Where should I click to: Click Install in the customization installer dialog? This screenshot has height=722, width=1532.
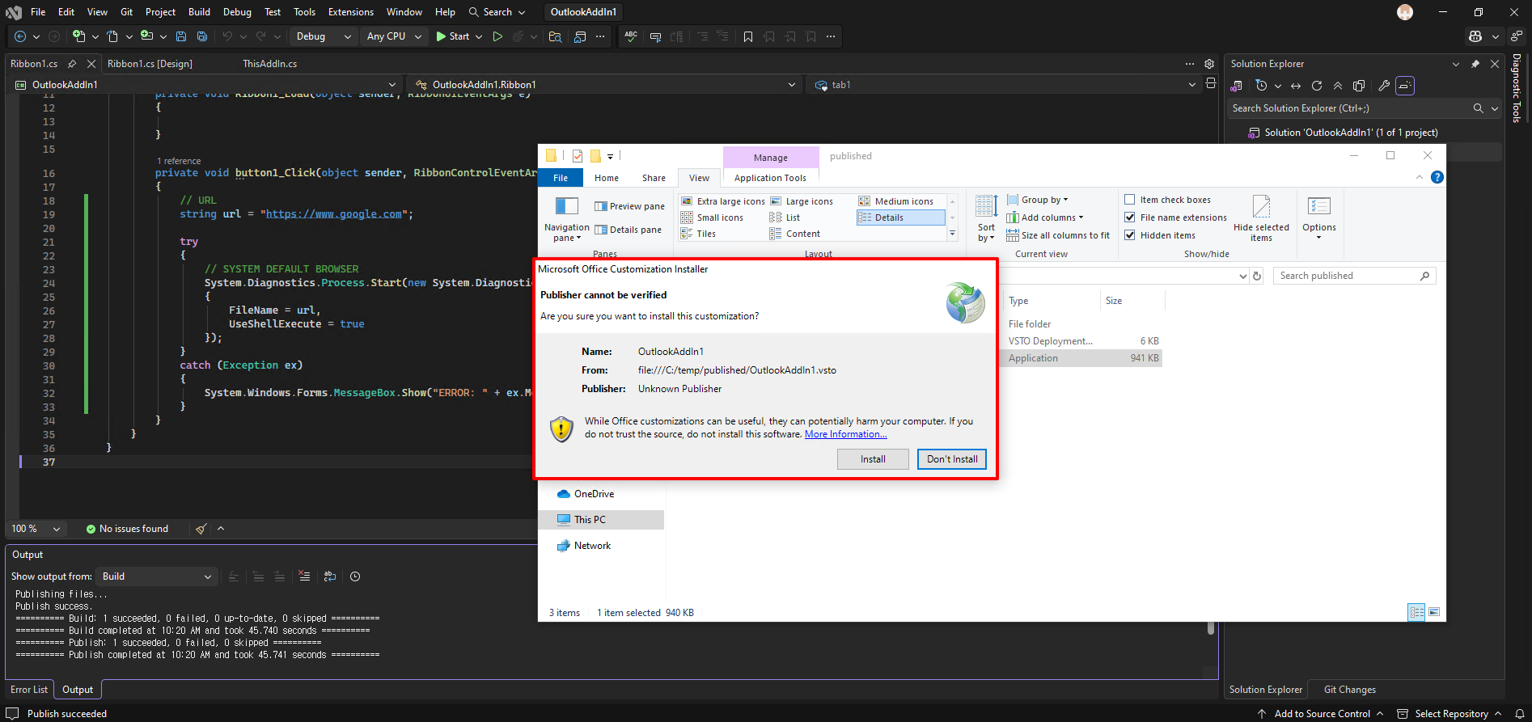(x=873, y=459)
